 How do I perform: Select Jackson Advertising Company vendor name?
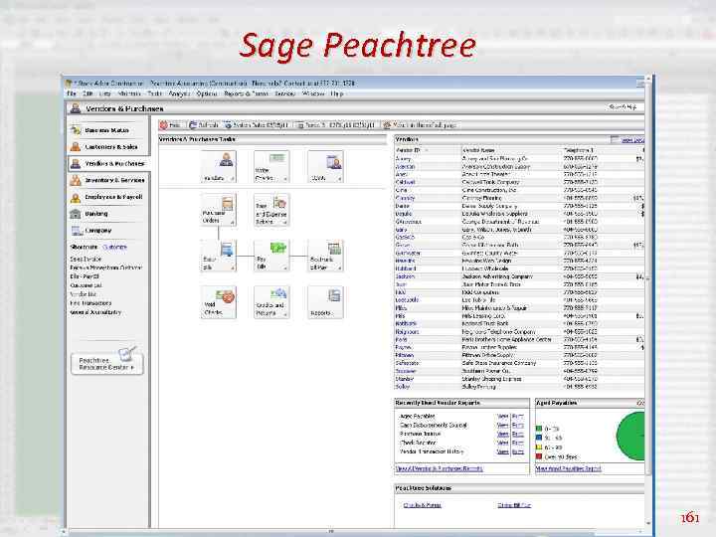(x=497, y=276)
